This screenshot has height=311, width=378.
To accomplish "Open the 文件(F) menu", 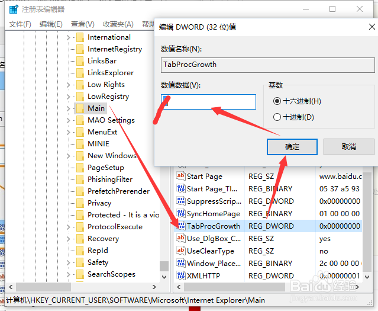I will click(20, 24).
